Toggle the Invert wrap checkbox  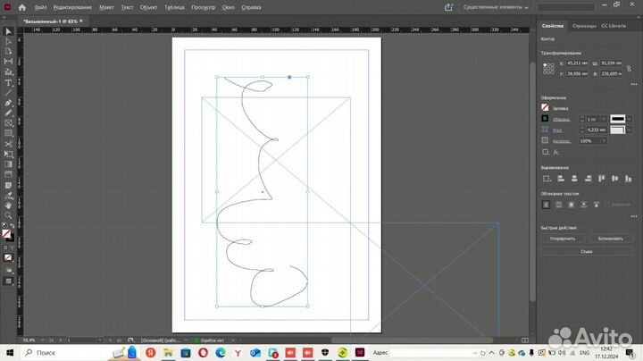pos(607,205)
